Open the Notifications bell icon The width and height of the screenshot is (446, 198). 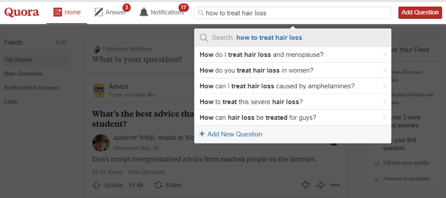tap(144, 12)
